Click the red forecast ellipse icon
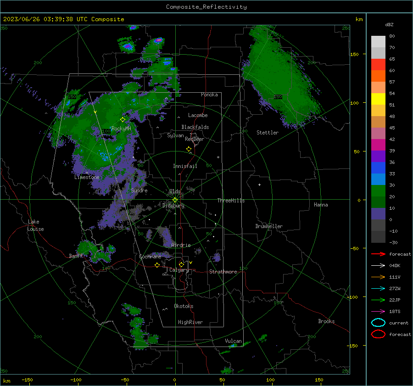413x386 pixels. coord(378,334)
